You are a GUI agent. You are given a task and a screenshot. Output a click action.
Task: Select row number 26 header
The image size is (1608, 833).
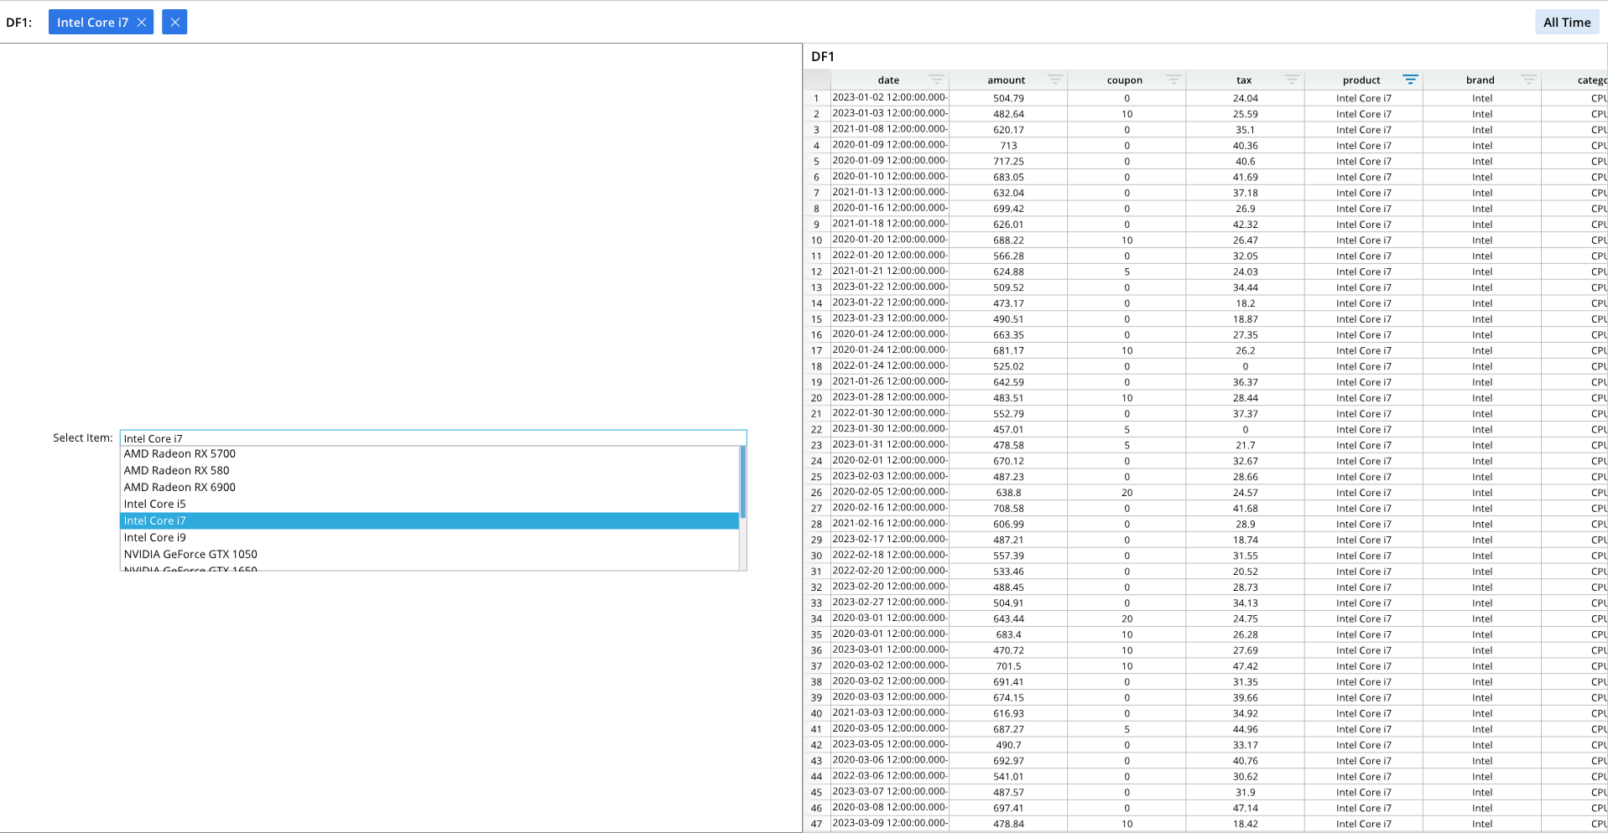click(x=816, y=493)
